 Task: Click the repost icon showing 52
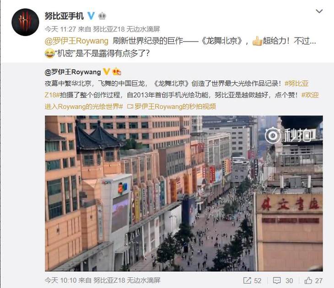tap(252, 281)
